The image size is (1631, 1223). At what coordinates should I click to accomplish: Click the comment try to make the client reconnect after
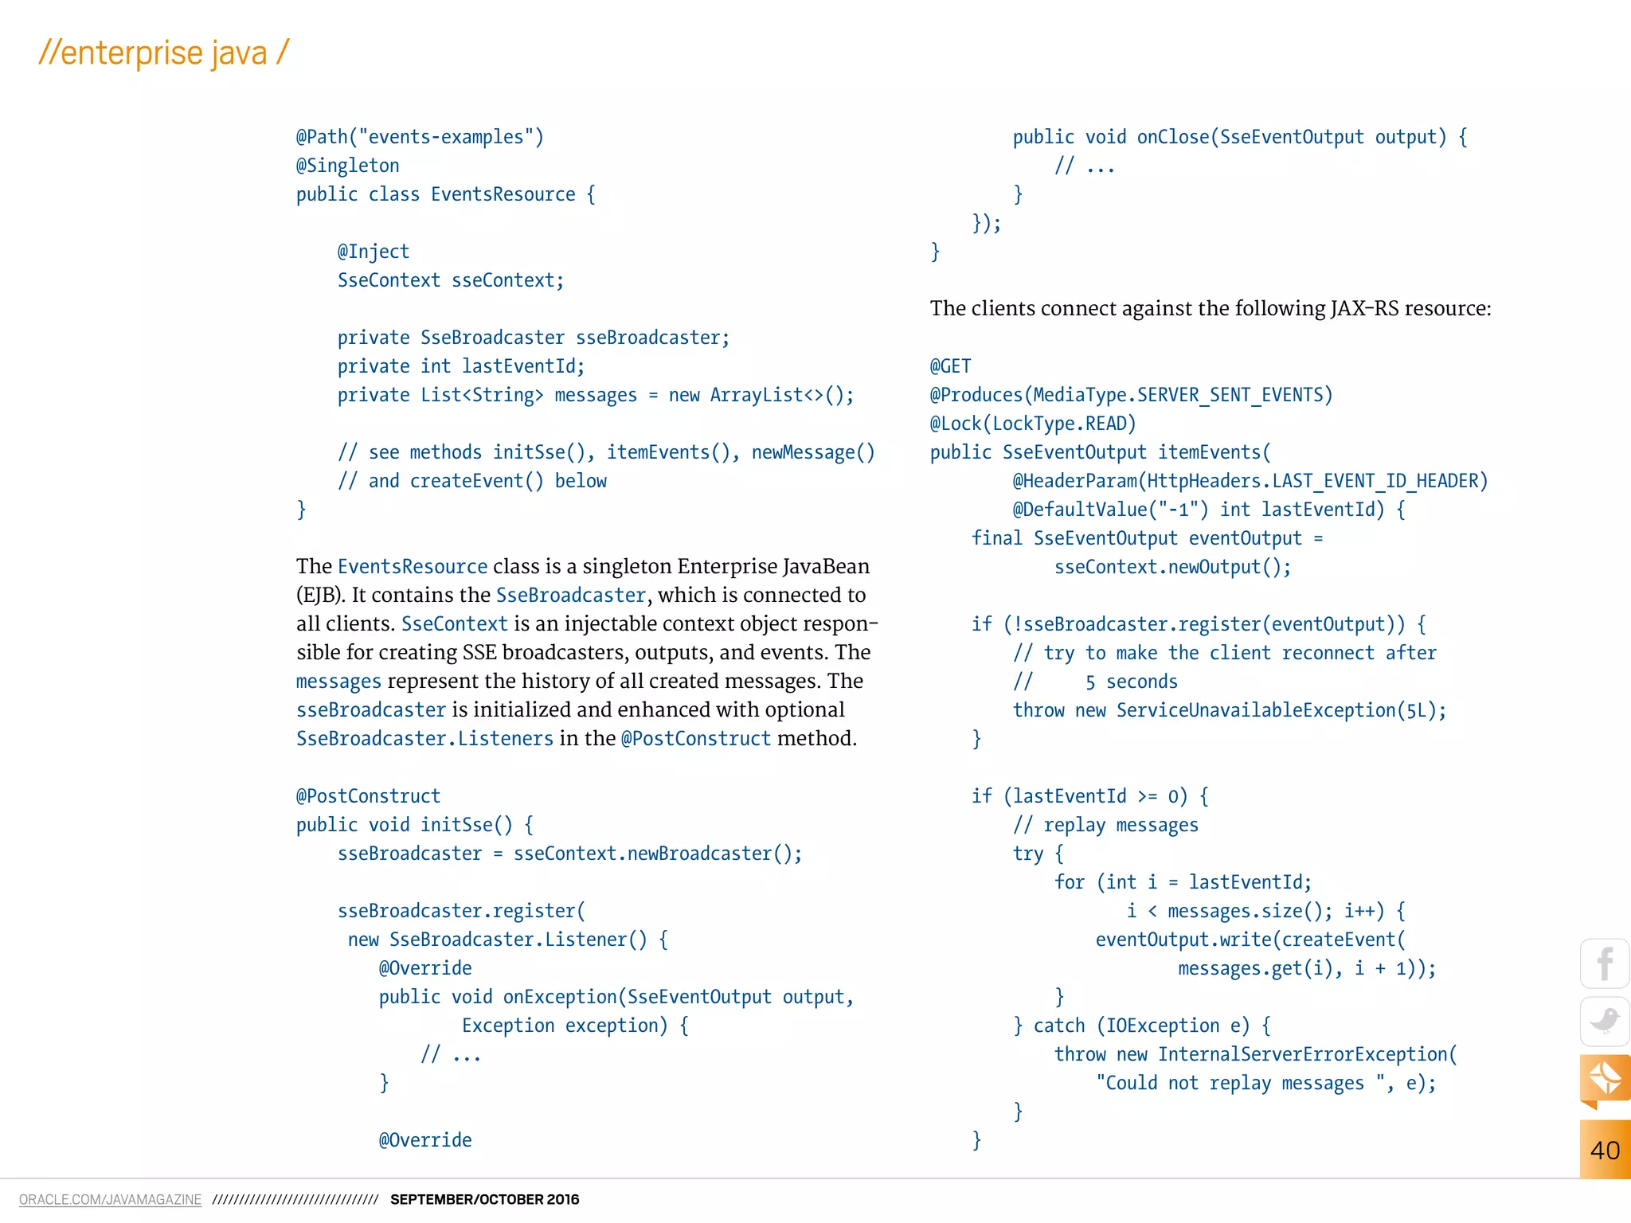click(1224, 653)
